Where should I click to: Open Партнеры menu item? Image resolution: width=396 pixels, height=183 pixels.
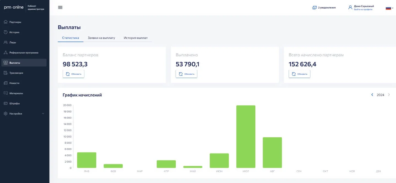(x=24, y=22)
